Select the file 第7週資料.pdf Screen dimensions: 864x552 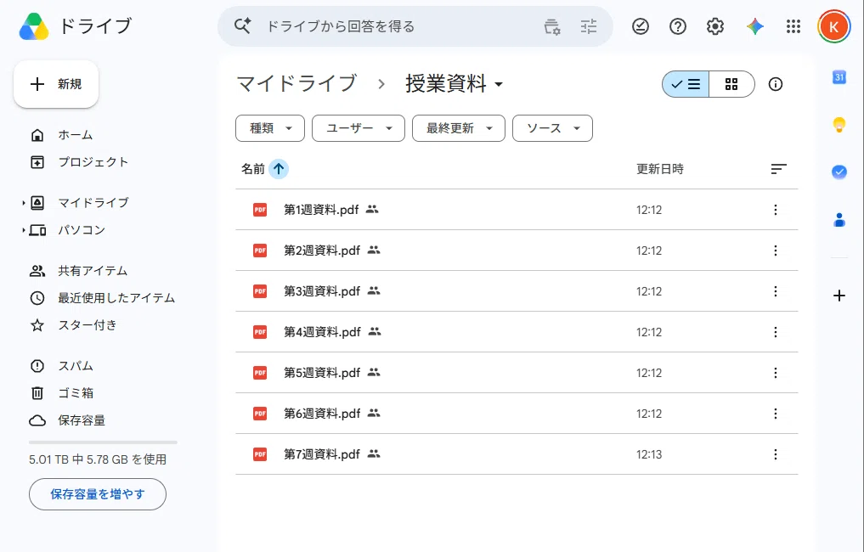pos(517,454)
